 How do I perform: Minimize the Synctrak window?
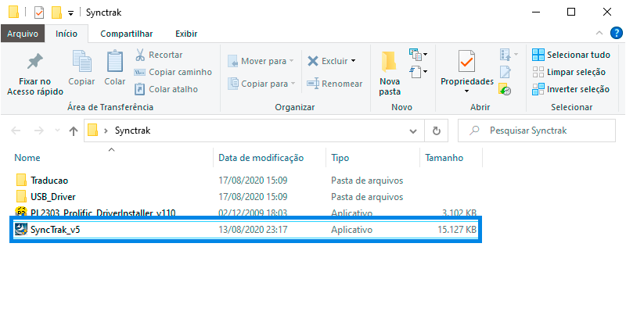tap(536, 12)
